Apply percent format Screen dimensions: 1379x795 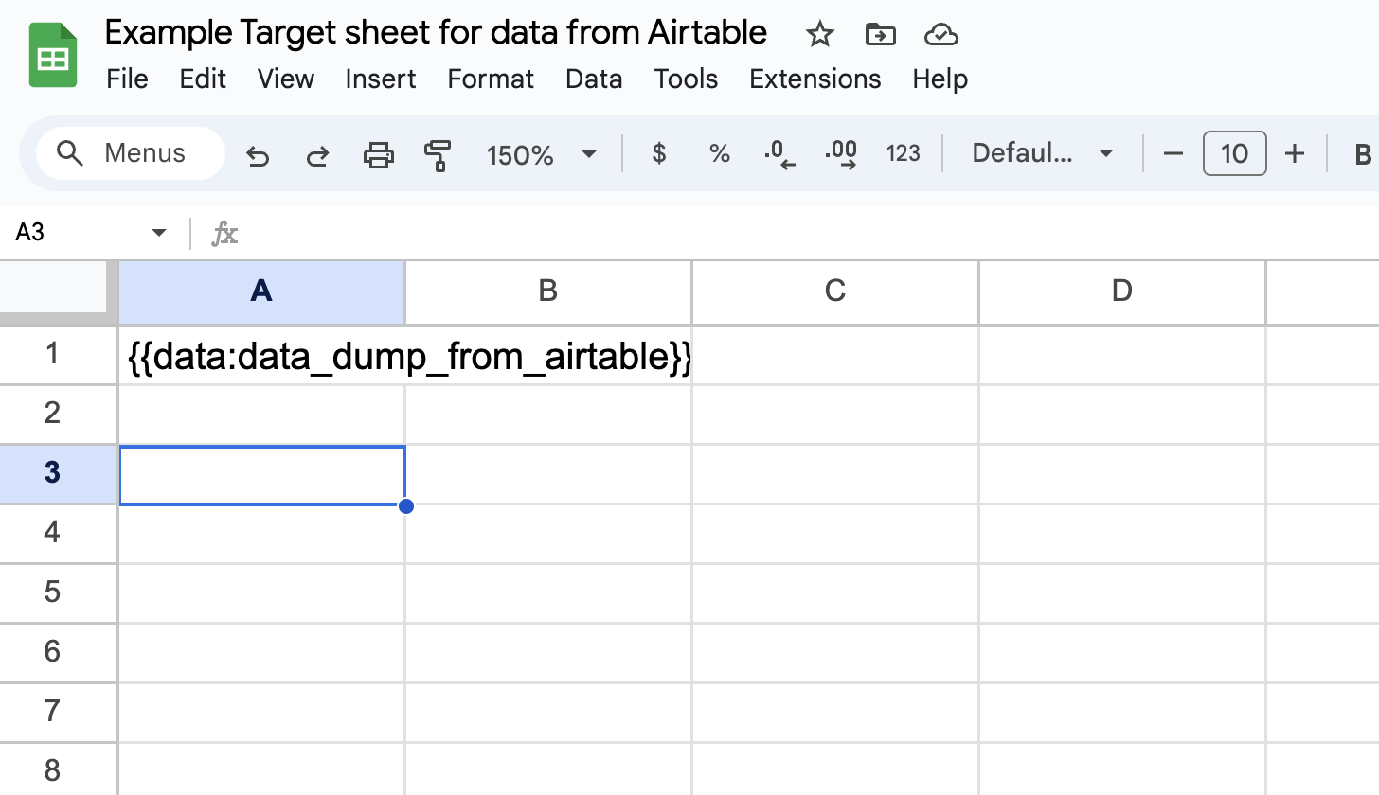(719, 153)
